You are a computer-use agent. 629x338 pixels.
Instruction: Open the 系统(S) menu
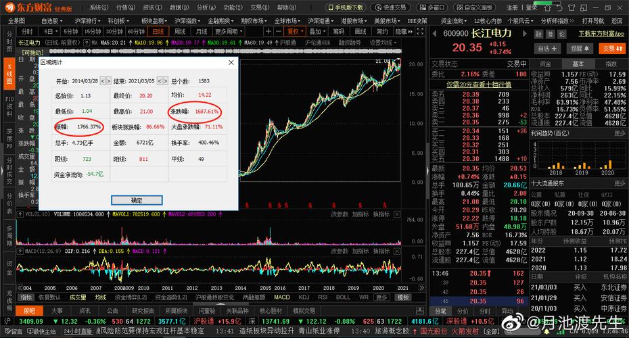point(99,7)
